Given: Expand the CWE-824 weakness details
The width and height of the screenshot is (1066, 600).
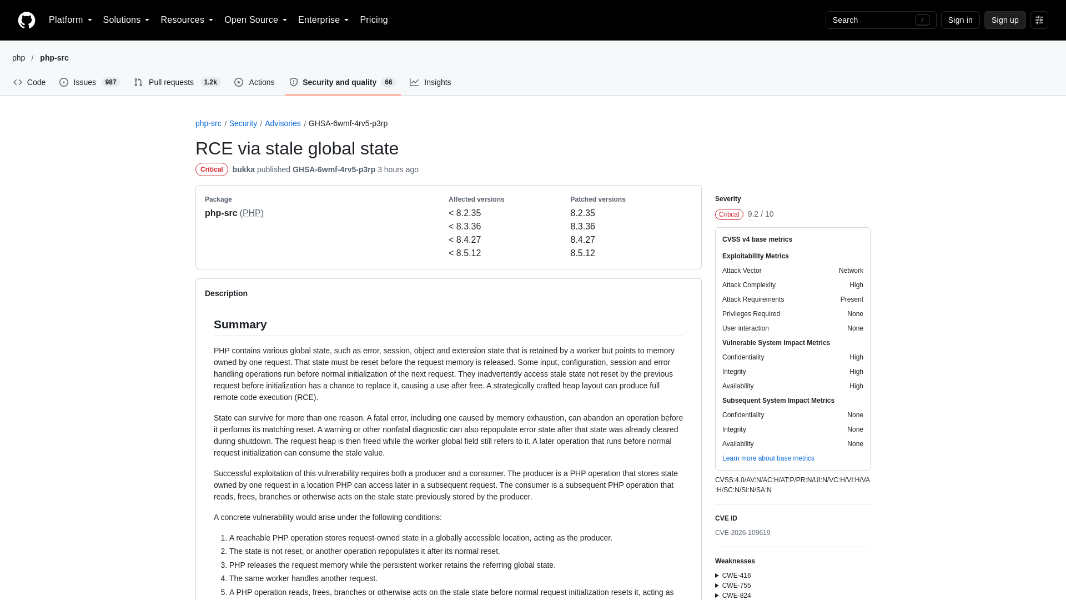Looking at the screenshot, I should point(733,596).
